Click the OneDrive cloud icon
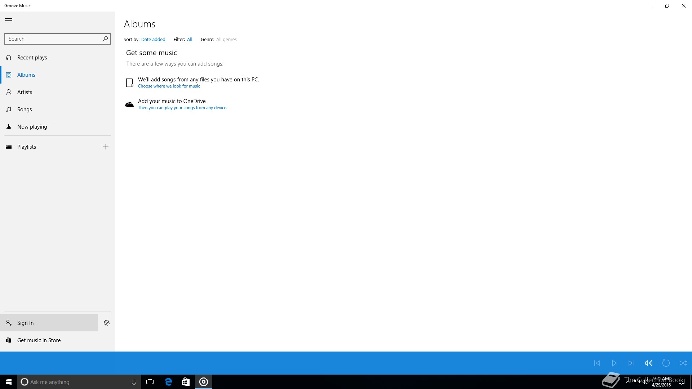 tap(129, 105)
